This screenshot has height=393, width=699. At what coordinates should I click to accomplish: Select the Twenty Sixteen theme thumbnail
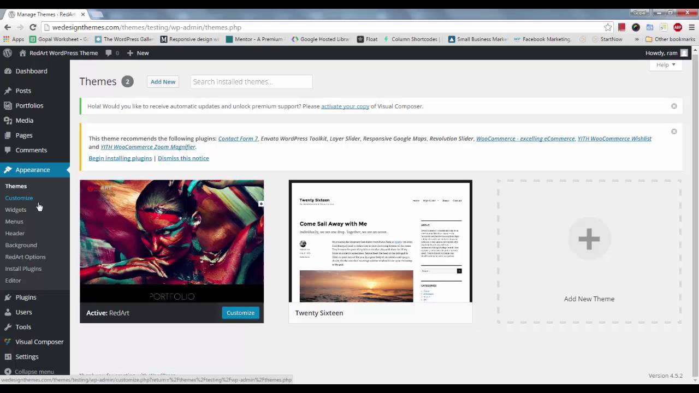tap(380, 241)
